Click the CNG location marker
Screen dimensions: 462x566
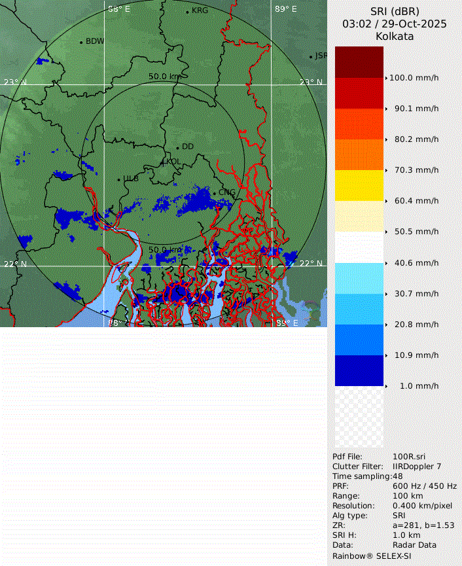coord(215,192)
